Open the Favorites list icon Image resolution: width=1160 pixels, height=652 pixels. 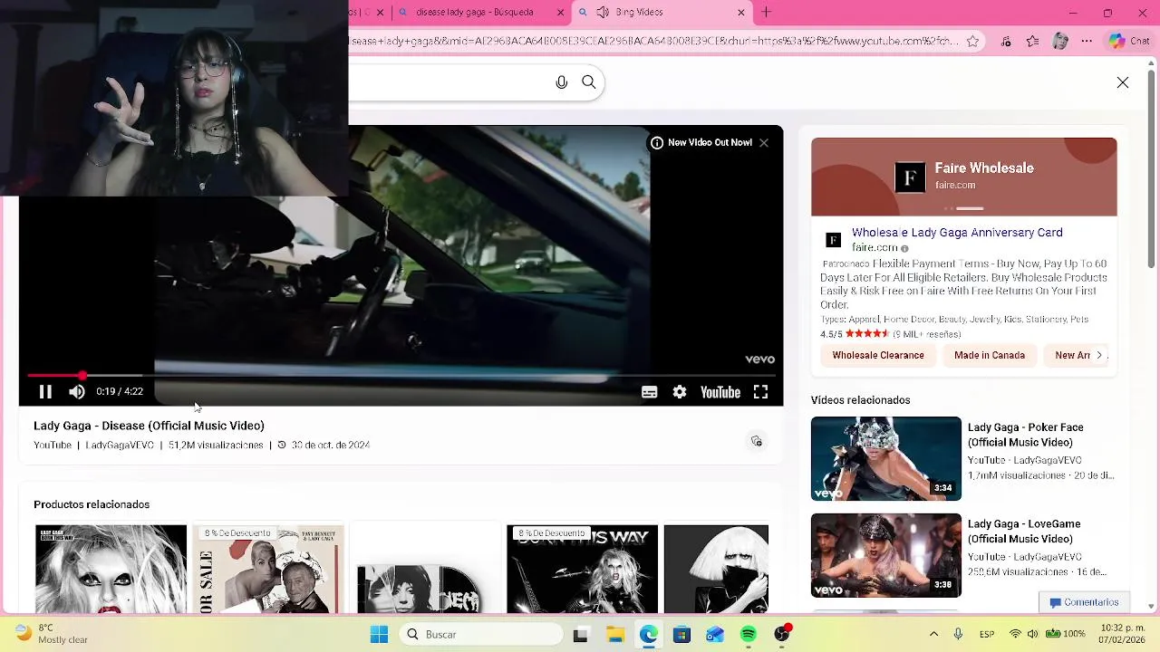pos(1033,41)
